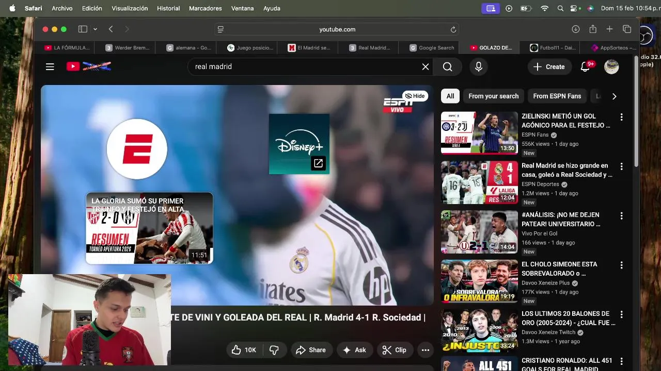Viewport: 661px width, 371px height.
Task: Show more filter chips with the arrow
Action: coord(614,96)
